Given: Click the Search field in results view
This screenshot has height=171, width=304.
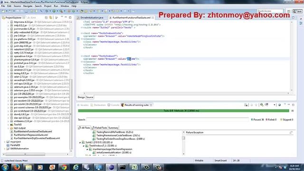Looking at the screenshot, I should tap(167, 120).
